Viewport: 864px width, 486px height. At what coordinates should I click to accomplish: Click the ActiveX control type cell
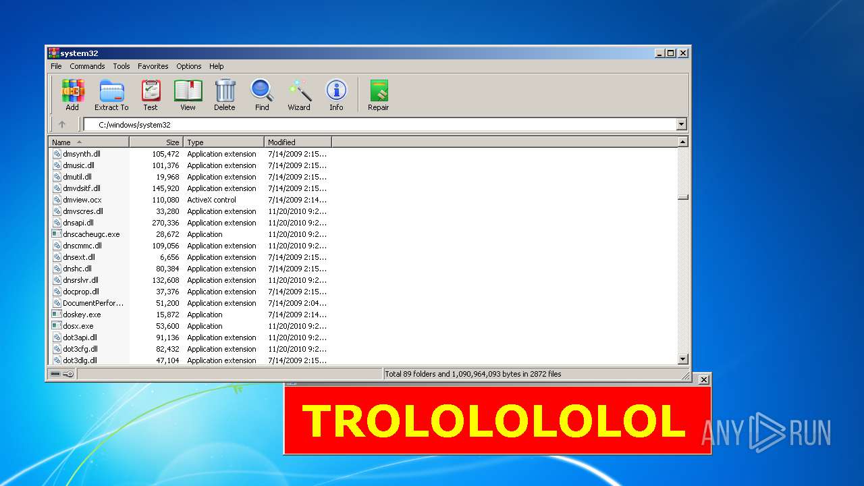click(212, 200)
